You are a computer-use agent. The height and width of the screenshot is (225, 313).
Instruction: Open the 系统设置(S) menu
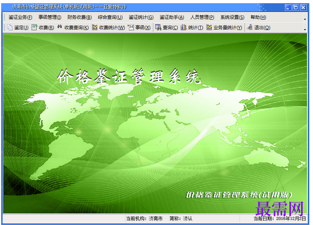pos(232,18)
